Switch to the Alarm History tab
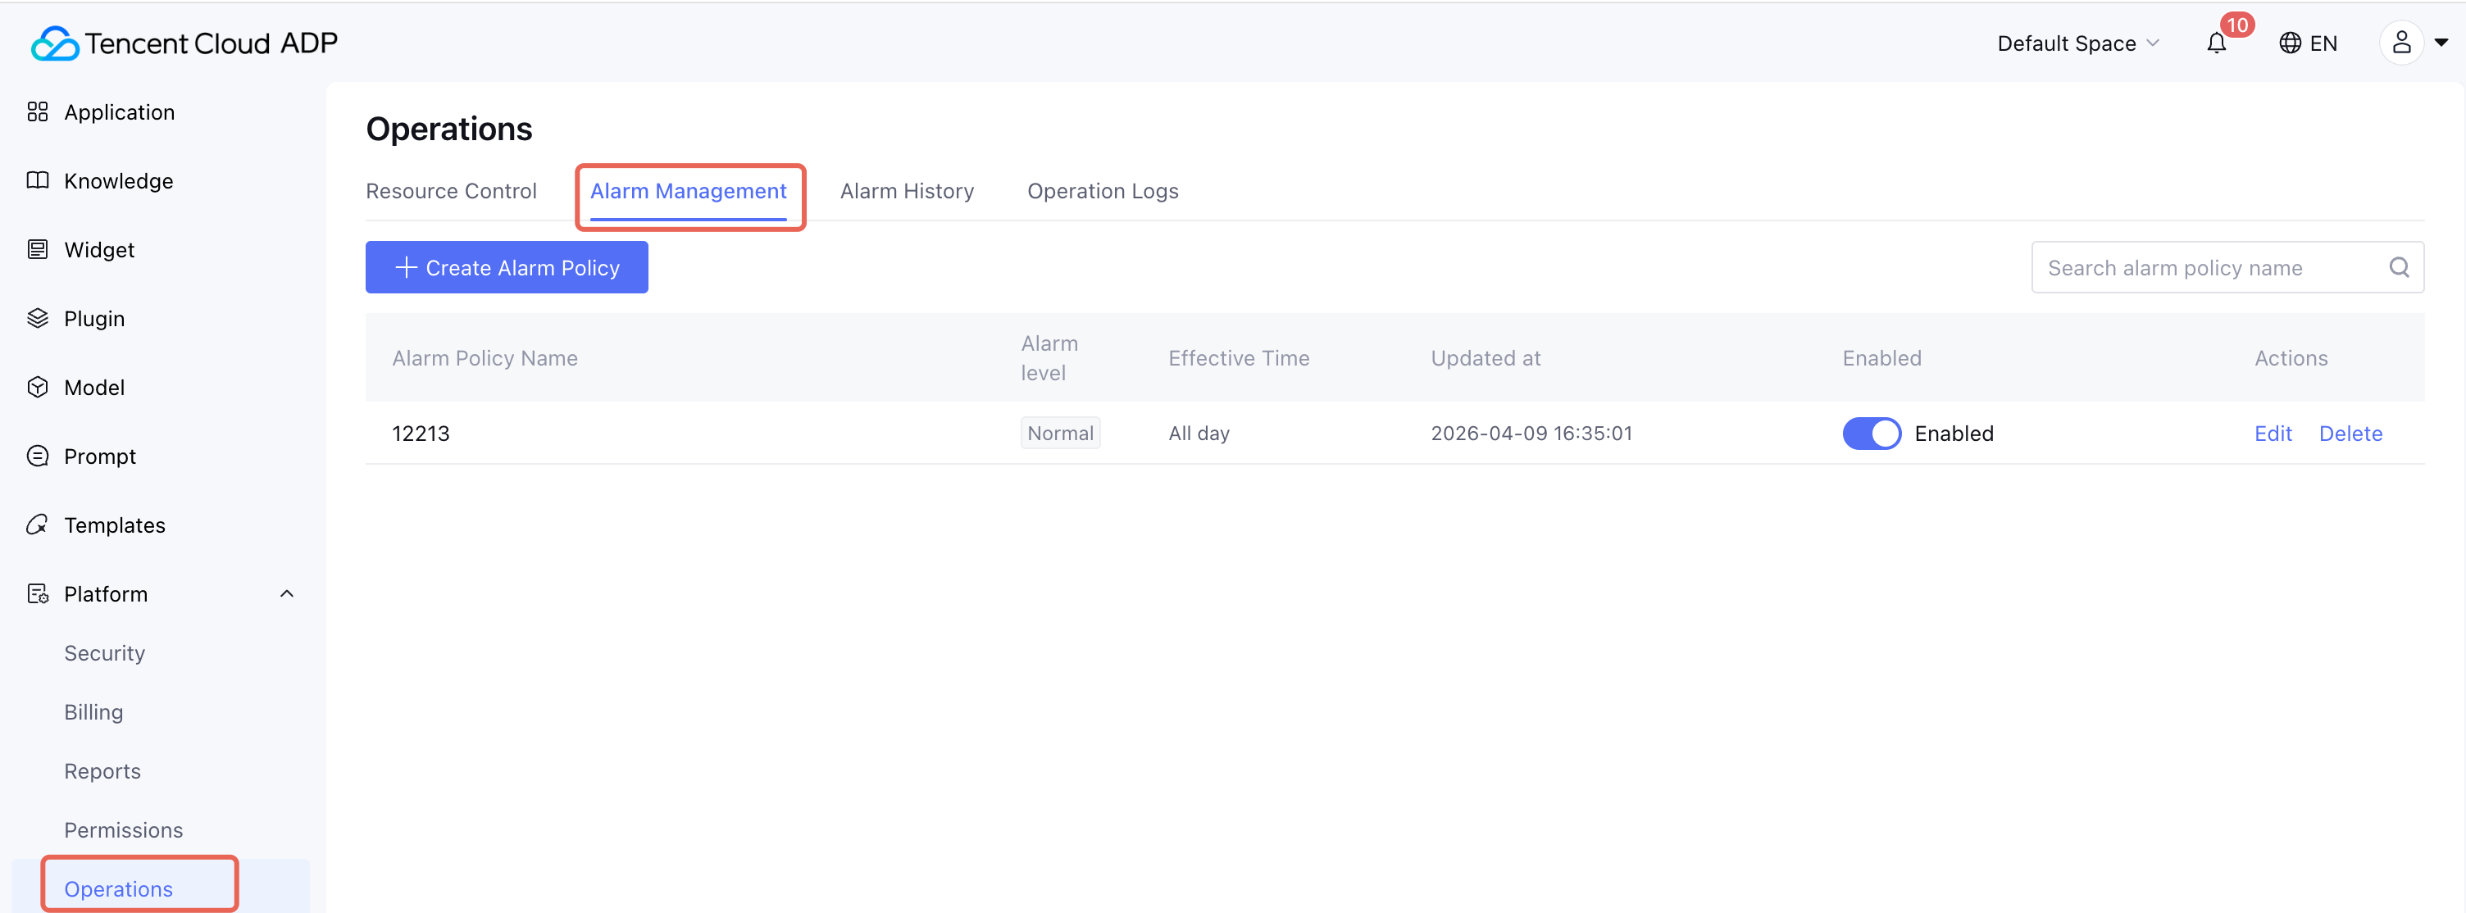Image resolution: width=2466 pixels, height=913 pixels. [906, 192]
